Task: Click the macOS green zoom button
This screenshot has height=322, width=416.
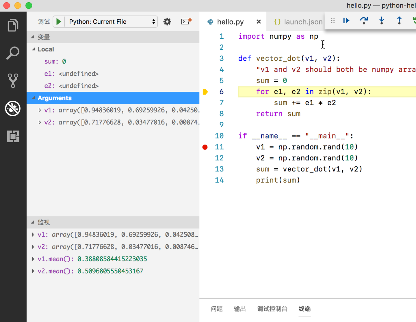Action: tap(29, 5)
